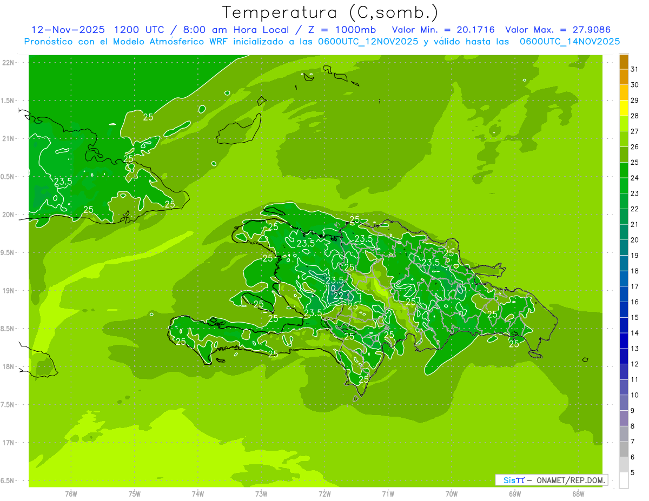Screen dimensions: 649x501
Task: Click the '20N' latitude axis label
Action: [x=8, y=215]
